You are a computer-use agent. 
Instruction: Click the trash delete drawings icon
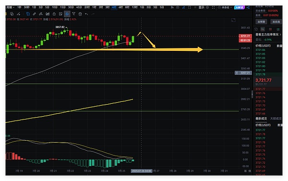point(80,14)
